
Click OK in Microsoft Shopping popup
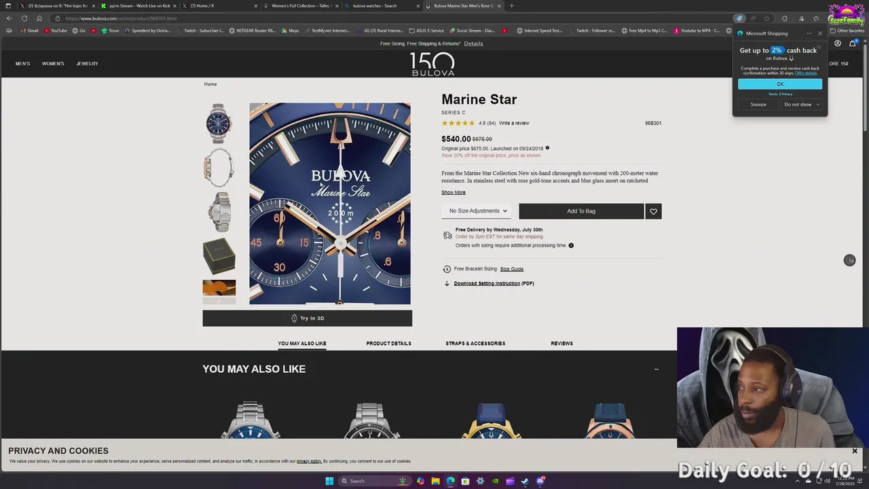780,84
